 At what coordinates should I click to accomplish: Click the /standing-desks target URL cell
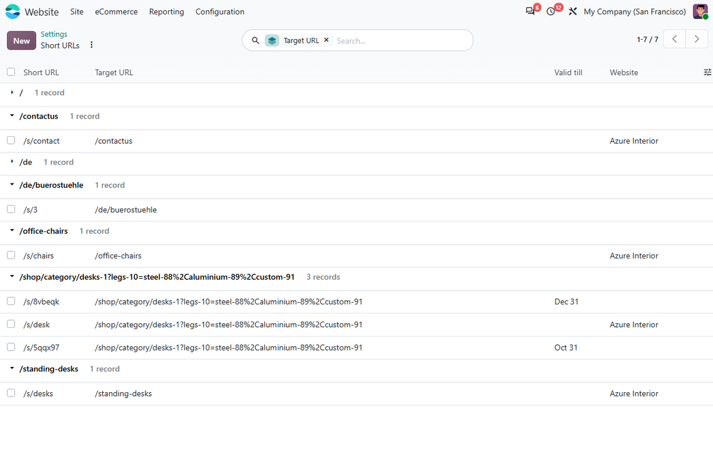coord(123,393)
